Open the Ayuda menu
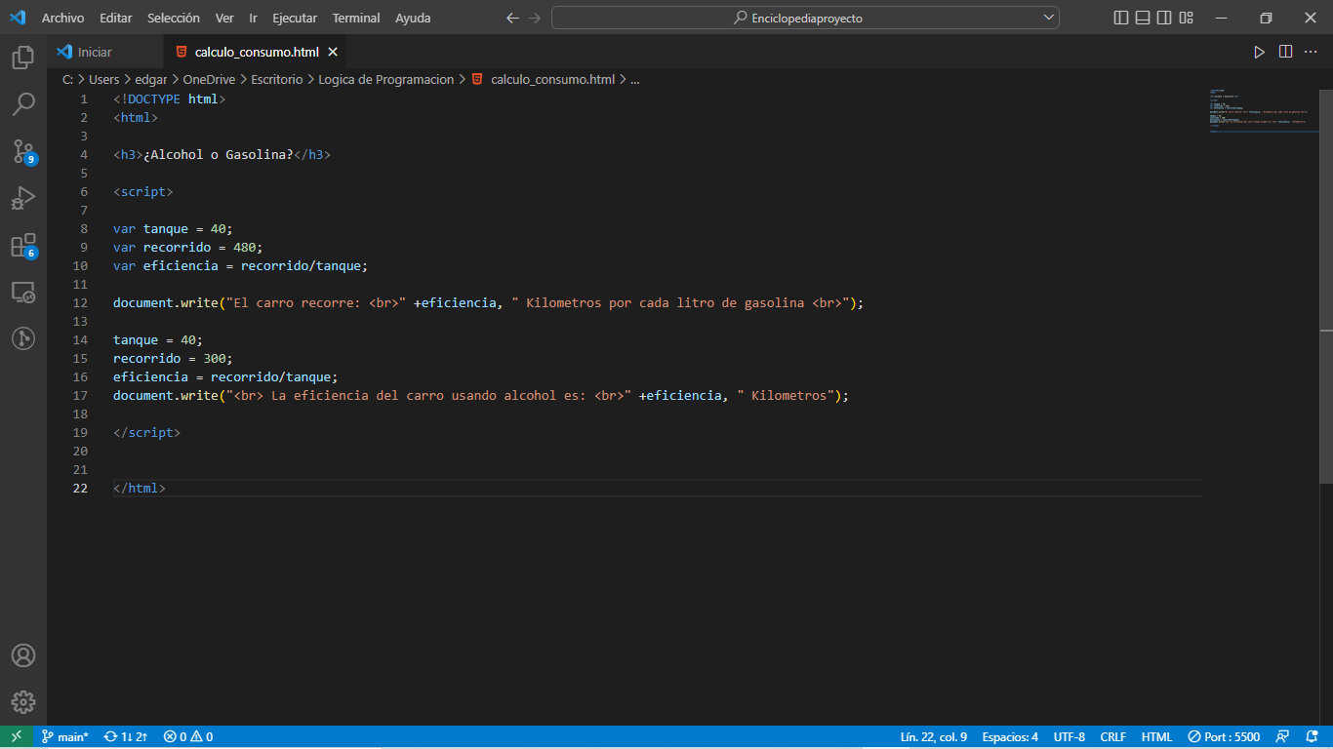 click(x=413, y=18)
